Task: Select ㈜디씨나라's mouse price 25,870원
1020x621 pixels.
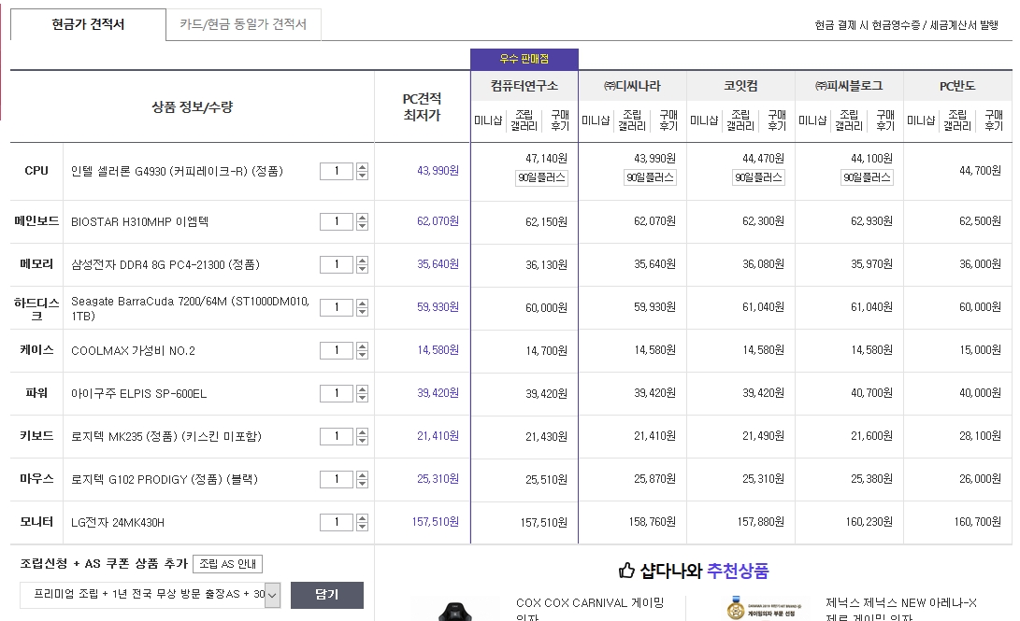Action: tap(655, 479)
